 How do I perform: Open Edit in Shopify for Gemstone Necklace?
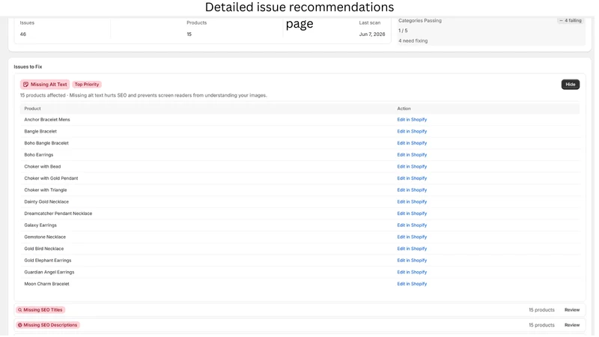tap(412, 237)
